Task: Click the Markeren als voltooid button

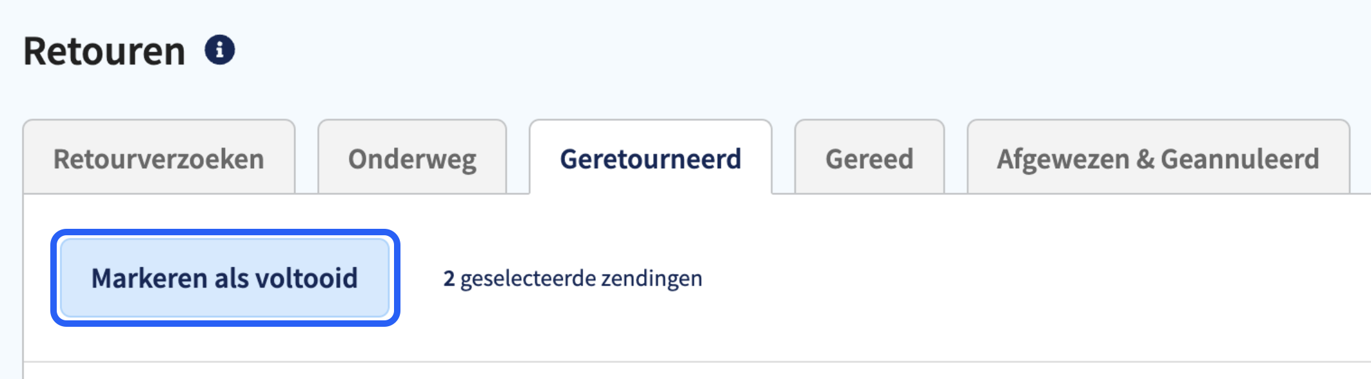Action: (x=225, y=278)
